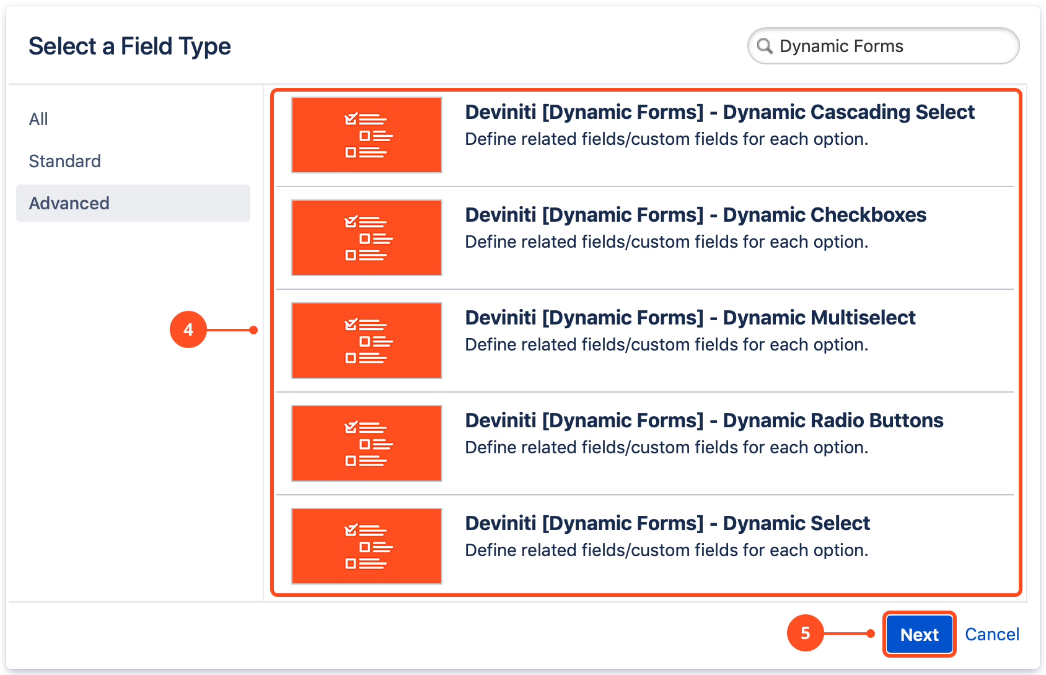Click the orange step 5 marker
Image resolution: width=1046 pixels, height=675 pixels.
(805, 633)
